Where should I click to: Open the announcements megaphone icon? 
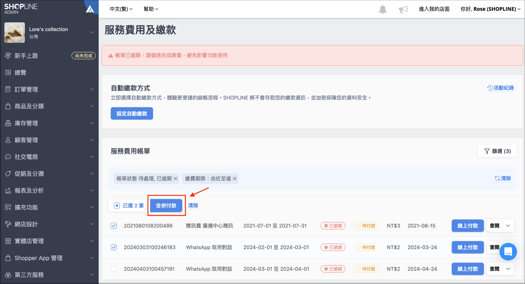pos(403,9)
